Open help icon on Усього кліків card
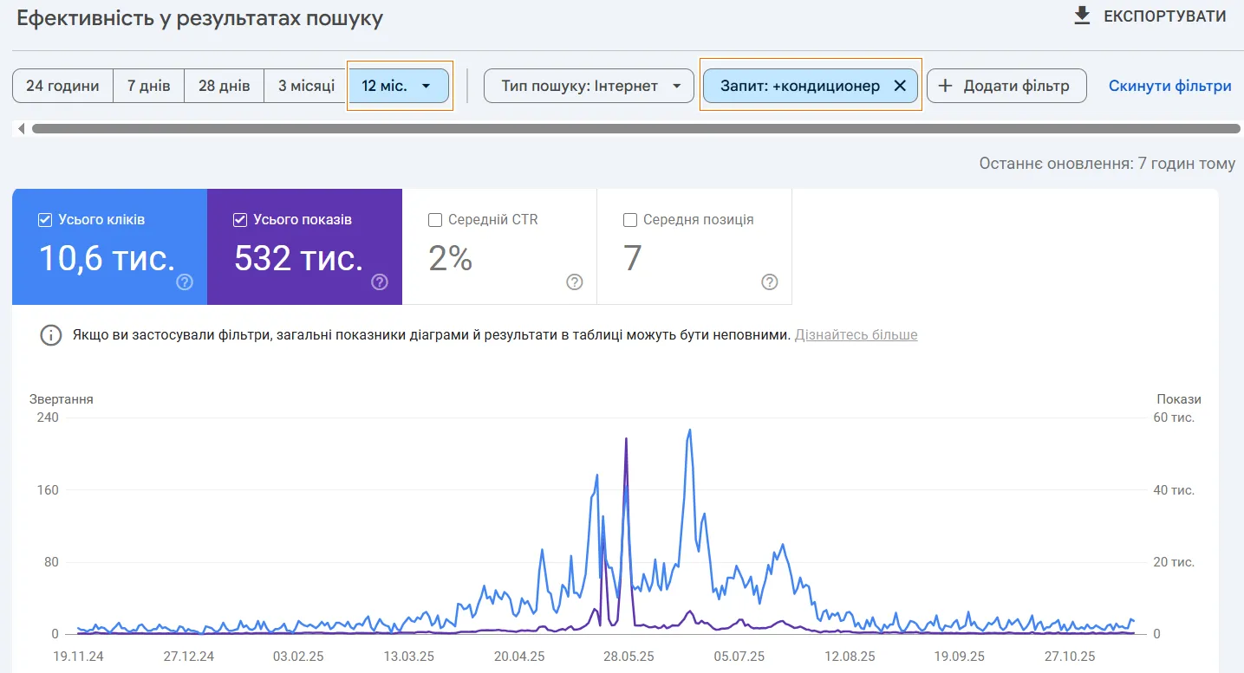1244x673 pixels. [x=185, y=281]
